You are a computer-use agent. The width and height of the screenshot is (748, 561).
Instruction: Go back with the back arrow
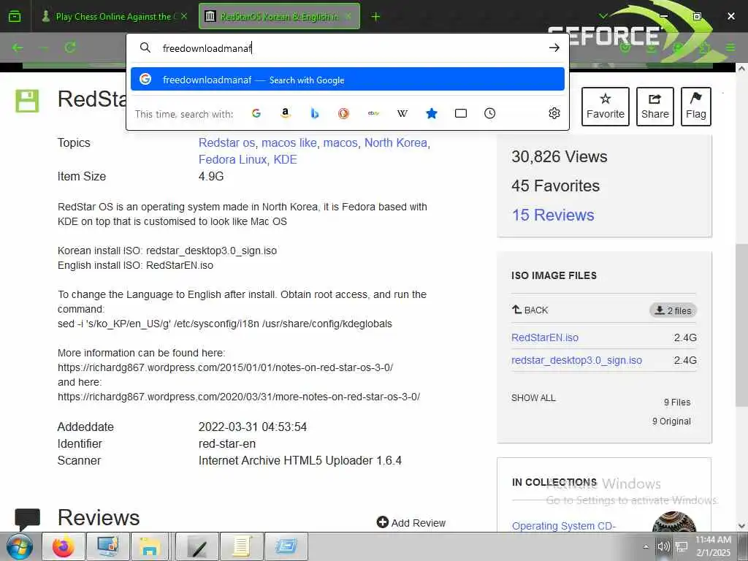(18, 47)
